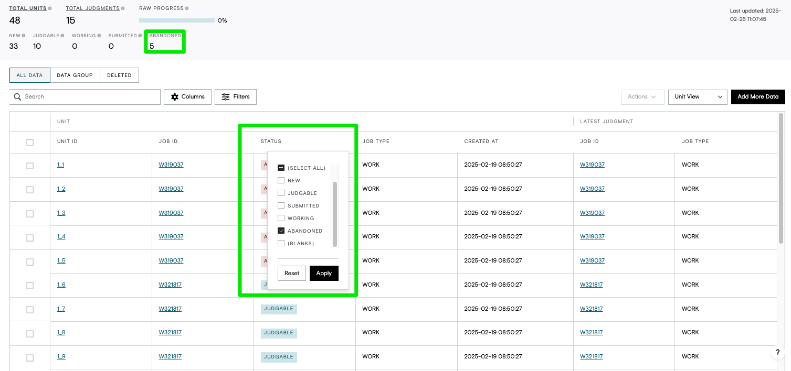
Task: Click info dot next to Raw Progress
Action: click(x=187, y=8)
